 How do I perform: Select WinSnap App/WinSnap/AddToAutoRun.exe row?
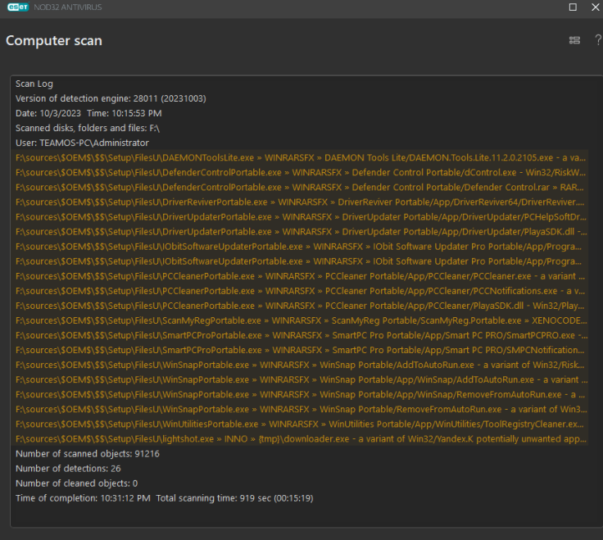[301, 379]
